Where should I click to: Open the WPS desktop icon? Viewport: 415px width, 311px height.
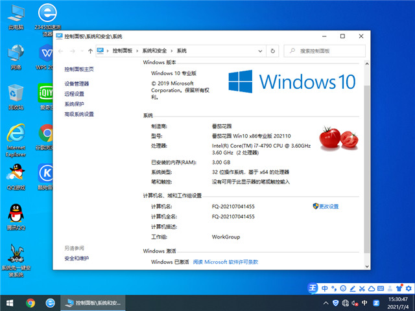(x=45, y=57)
